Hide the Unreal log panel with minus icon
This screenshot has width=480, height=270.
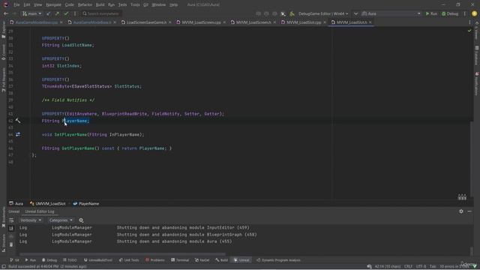coord(469,211)
